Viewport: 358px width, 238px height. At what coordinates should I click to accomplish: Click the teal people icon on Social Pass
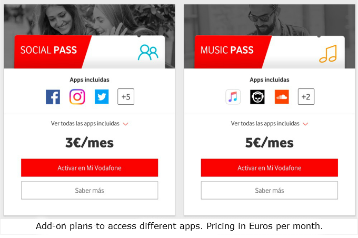[x=148, y=52]
